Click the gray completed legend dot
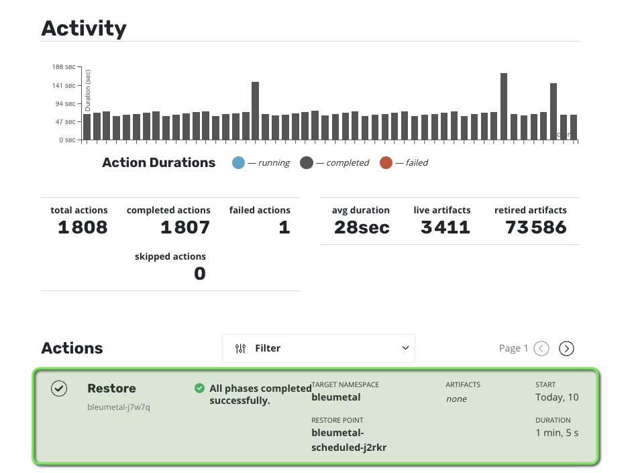This screenshot has height=473, width=634. 307,162
